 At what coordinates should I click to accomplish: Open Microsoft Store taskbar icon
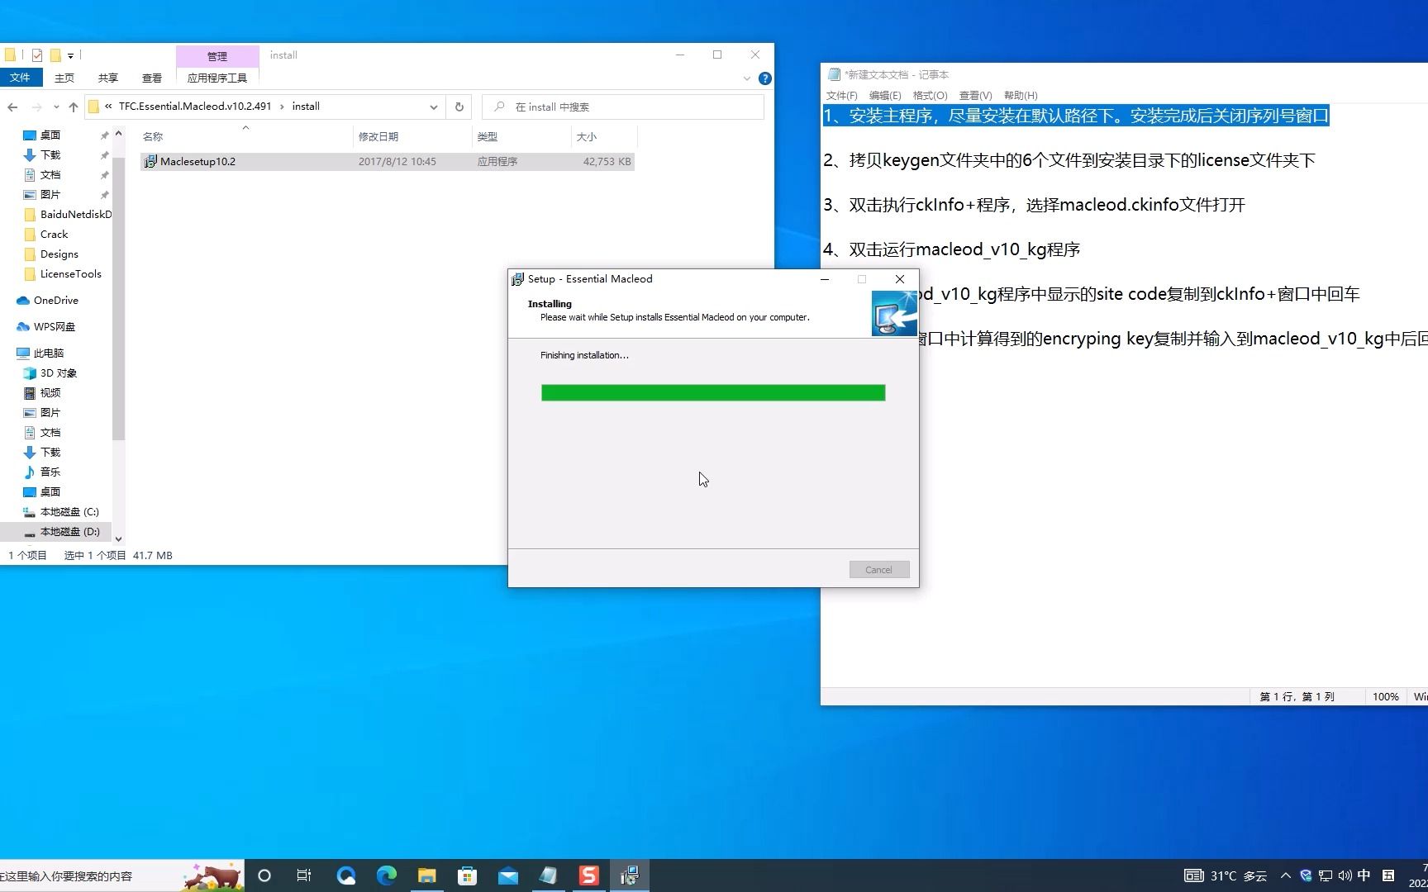coord(467,875)
